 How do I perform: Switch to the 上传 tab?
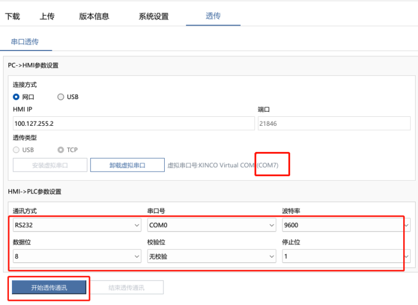[x=47, y=16]
